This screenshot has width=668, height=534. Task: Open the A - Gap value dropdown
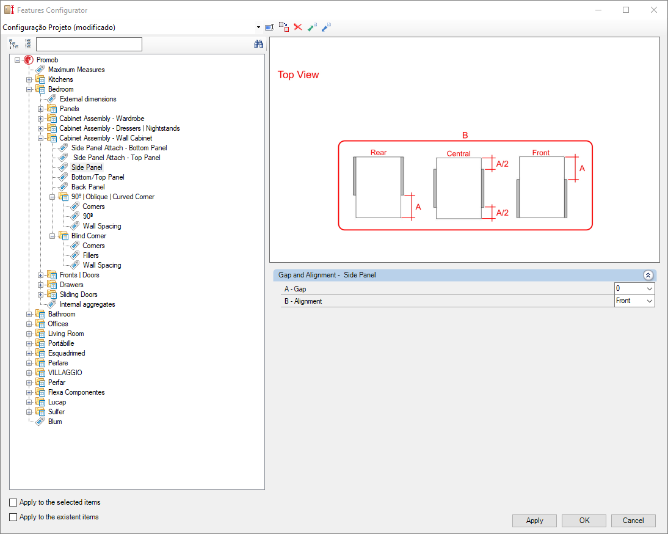pyautogui.click(x=649, y=288)
